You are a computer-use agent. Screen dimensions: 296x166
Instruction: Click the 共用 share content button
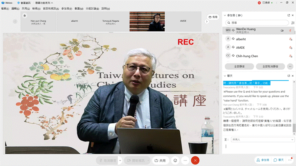click(160, 160)
